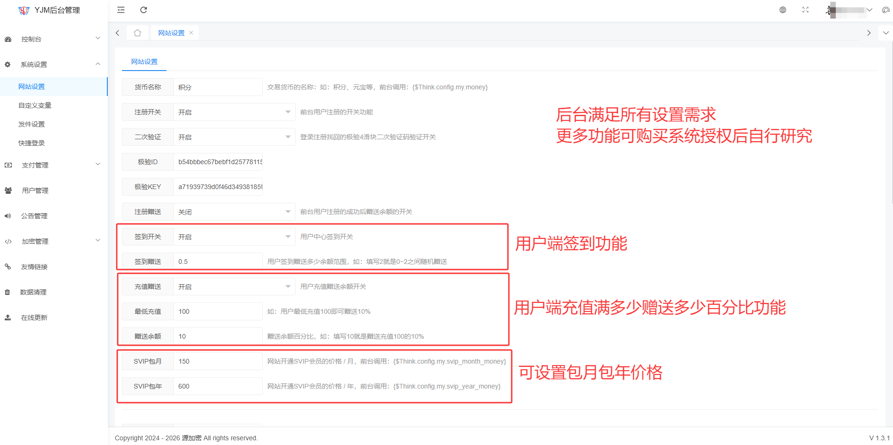Open 发件设置 in sidebar
This screenshot has width=893, height=445.
coord(32,124)
